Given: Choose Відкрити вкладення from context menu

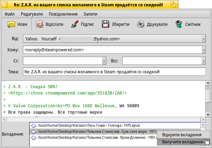Looking at the screenshot, I should coord(182,135).
